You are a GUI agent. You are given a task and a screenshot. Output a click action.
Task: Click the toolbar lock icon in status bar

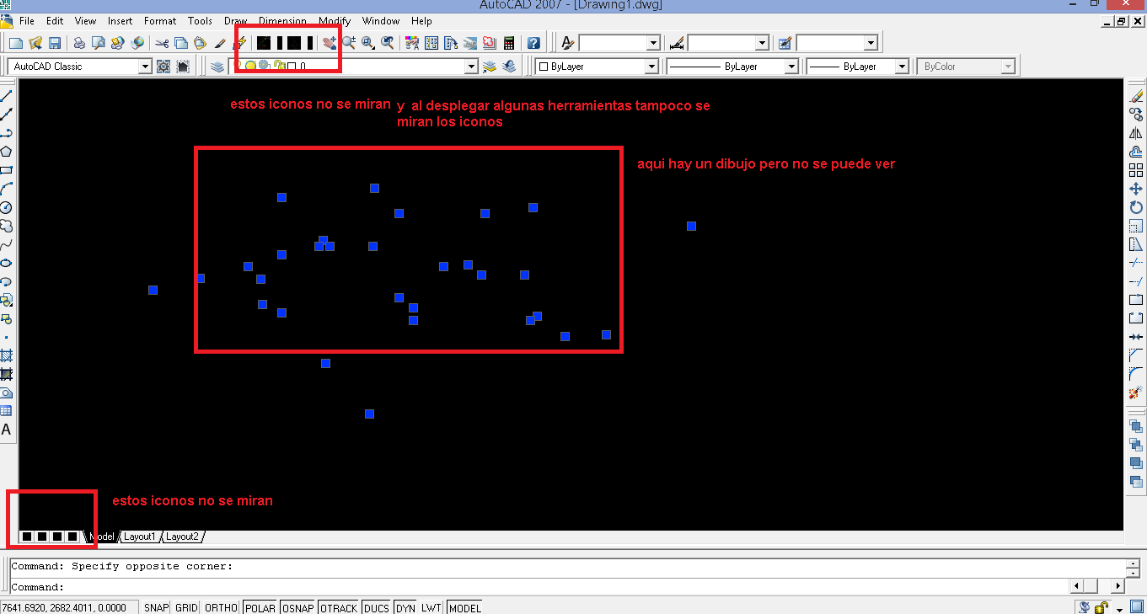pos(1101,607)
